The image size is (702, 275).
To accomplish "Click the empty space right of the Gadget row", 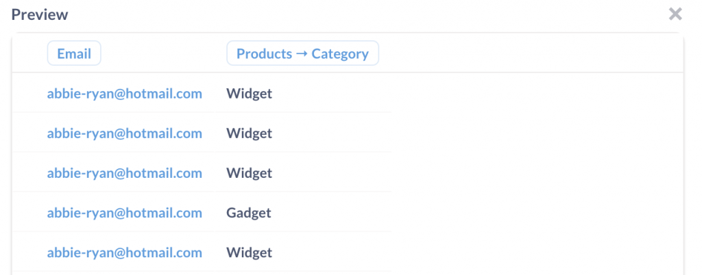I will tap(537, 213).
